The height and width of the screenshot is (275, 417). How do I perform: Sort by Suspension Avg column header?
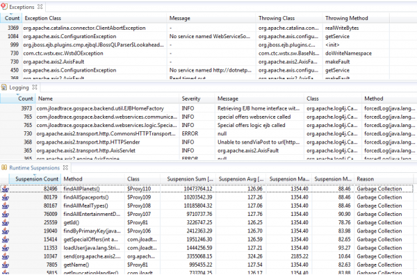[241, 178]
